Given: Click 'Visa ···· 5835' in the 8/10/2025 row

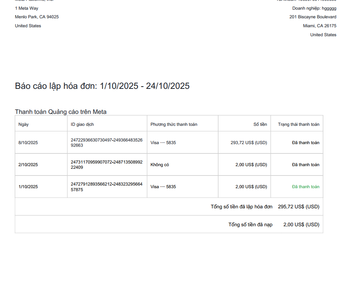Looking at the screenshot, I should click(x=163, y=143).
